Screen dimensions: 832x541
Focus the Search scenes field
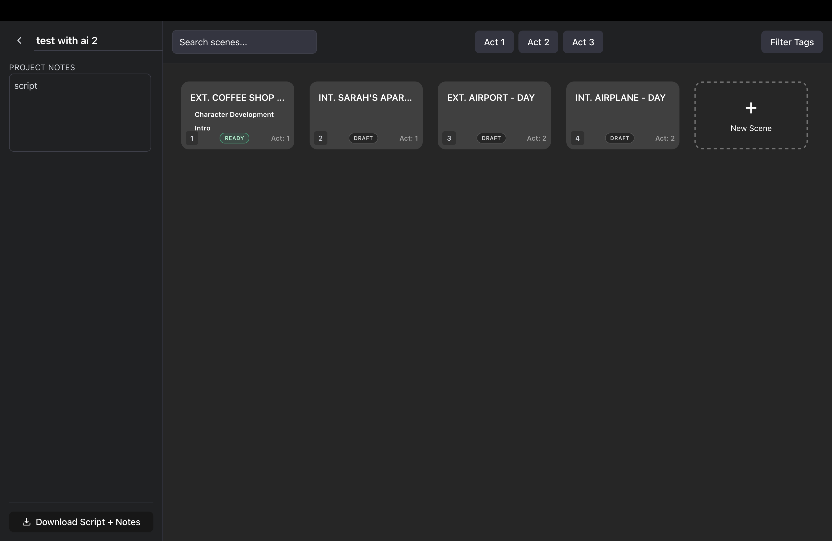point(244,42)
